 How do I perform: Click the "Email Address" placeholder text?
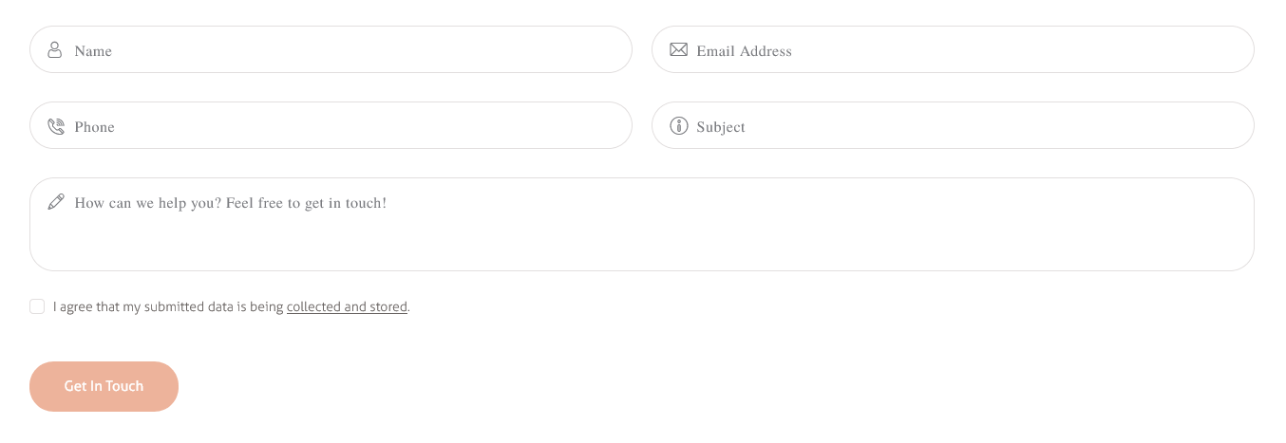(744, 51)
